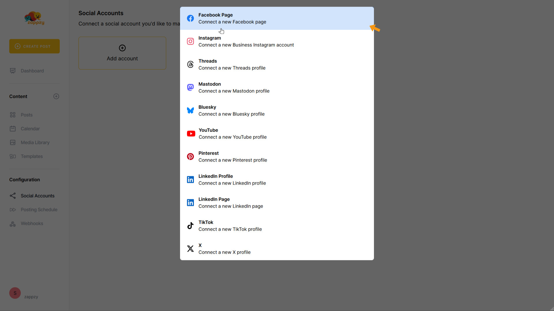This screenshot has width=554, height=311.
Task: Click the Dashboard monitor icon
Action: tap(13, 71)
